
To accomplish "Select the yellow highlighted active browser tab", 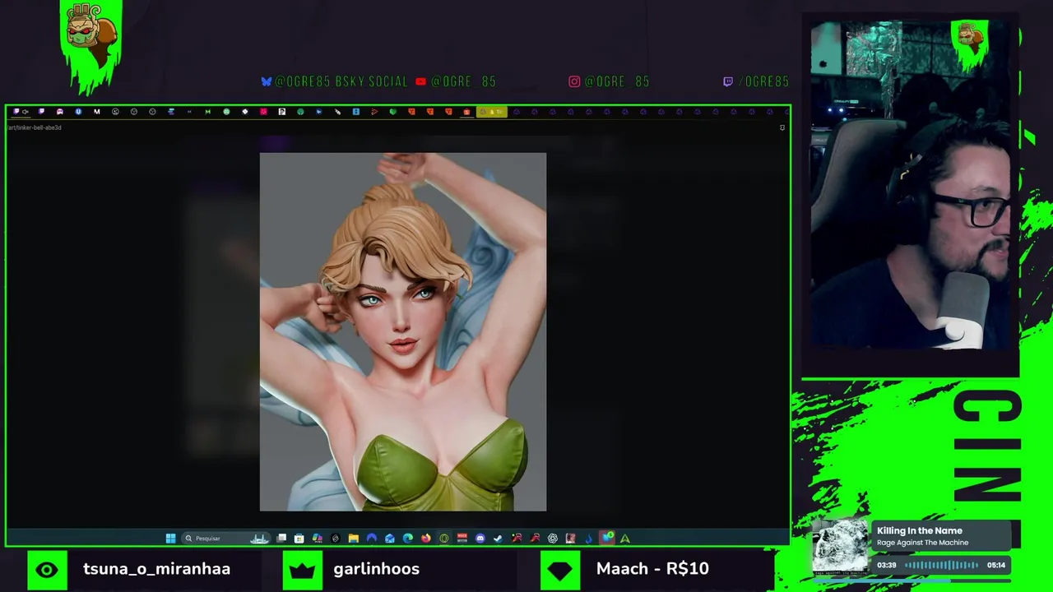I will coord(491,112).
